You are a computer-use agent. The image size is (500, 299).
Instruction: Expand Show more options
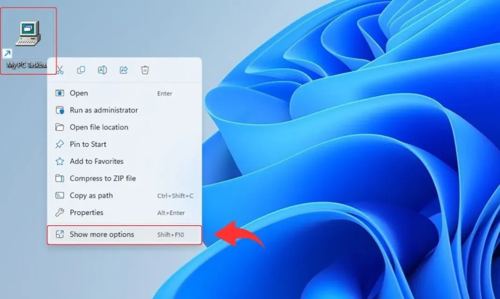pos(102,235)
